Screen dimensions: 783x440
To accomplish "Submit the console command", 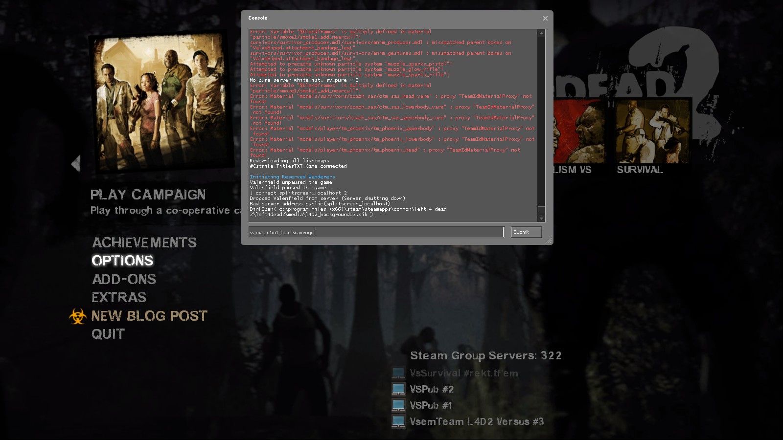I will (526, 232).
